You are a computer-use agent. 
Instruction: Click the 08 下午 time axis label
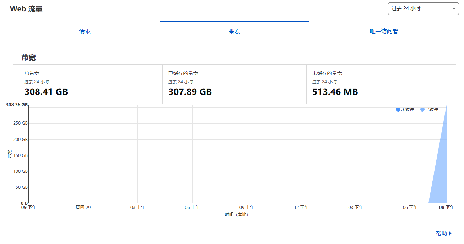coord(446,208)
